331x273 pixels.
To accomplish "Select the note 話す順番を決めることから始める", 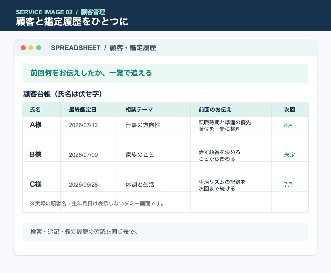I will pos(219,155).
